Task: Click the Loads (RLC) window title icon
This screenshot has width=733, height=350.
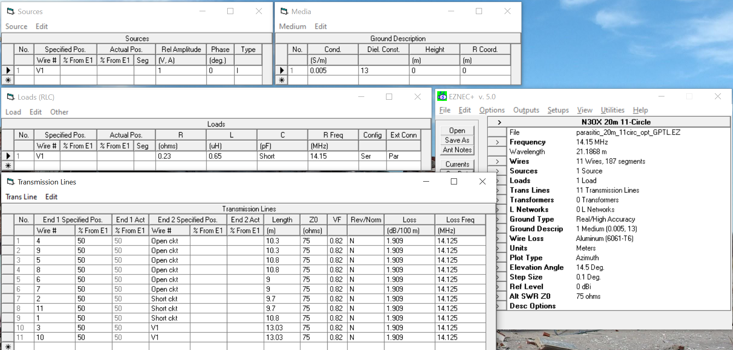Action: (x=11, y=97)
